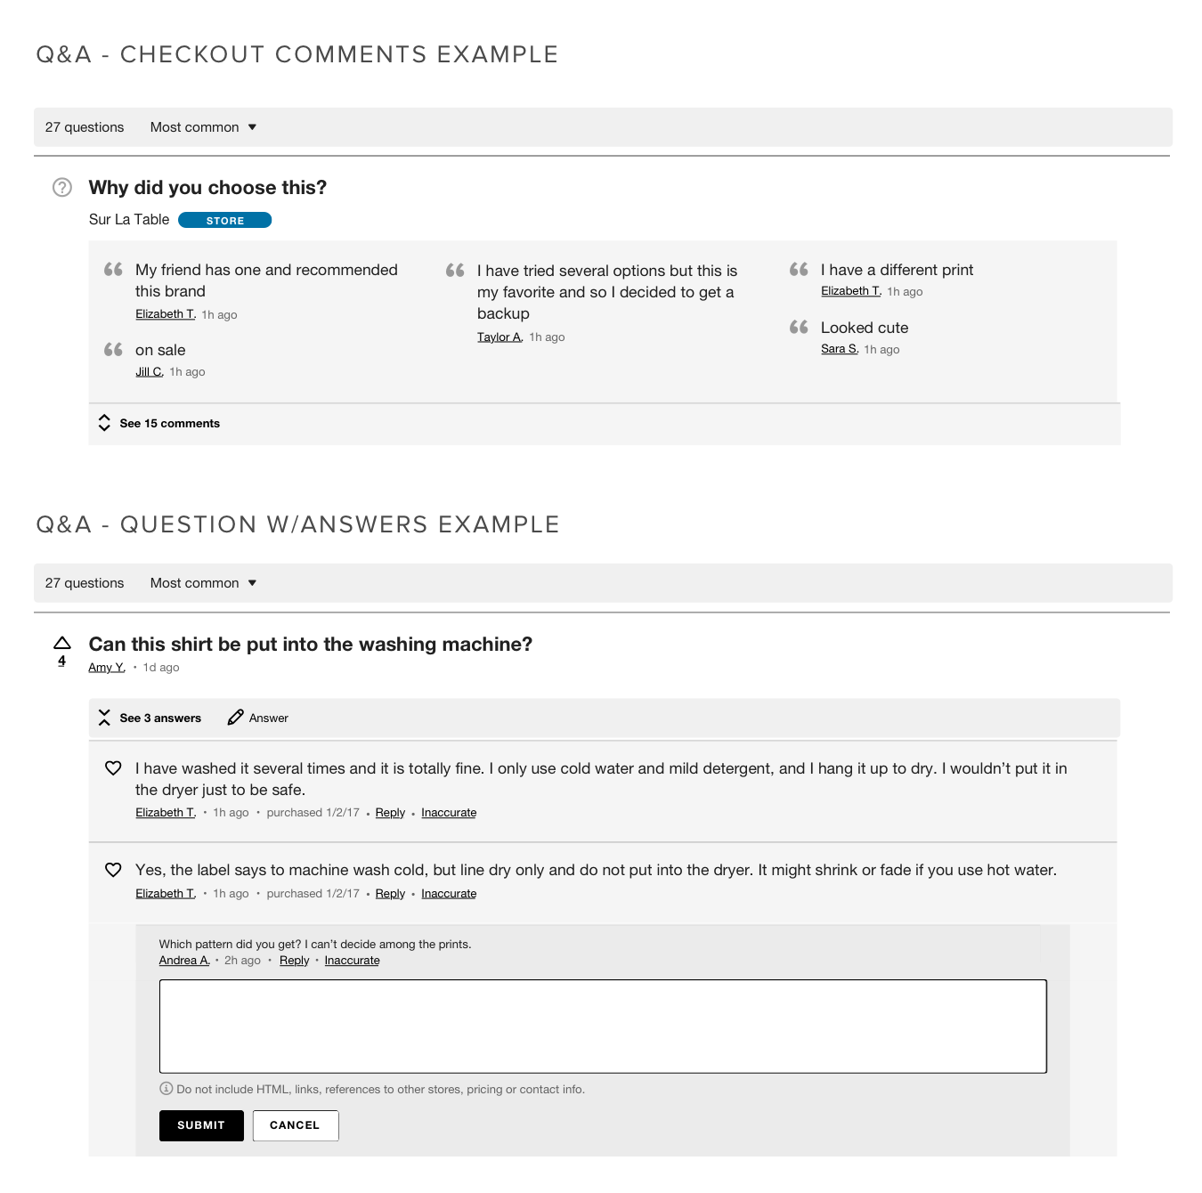The image size is (1202, 1193).
Task: Cancel the reply
Action: coord(295,1125)
